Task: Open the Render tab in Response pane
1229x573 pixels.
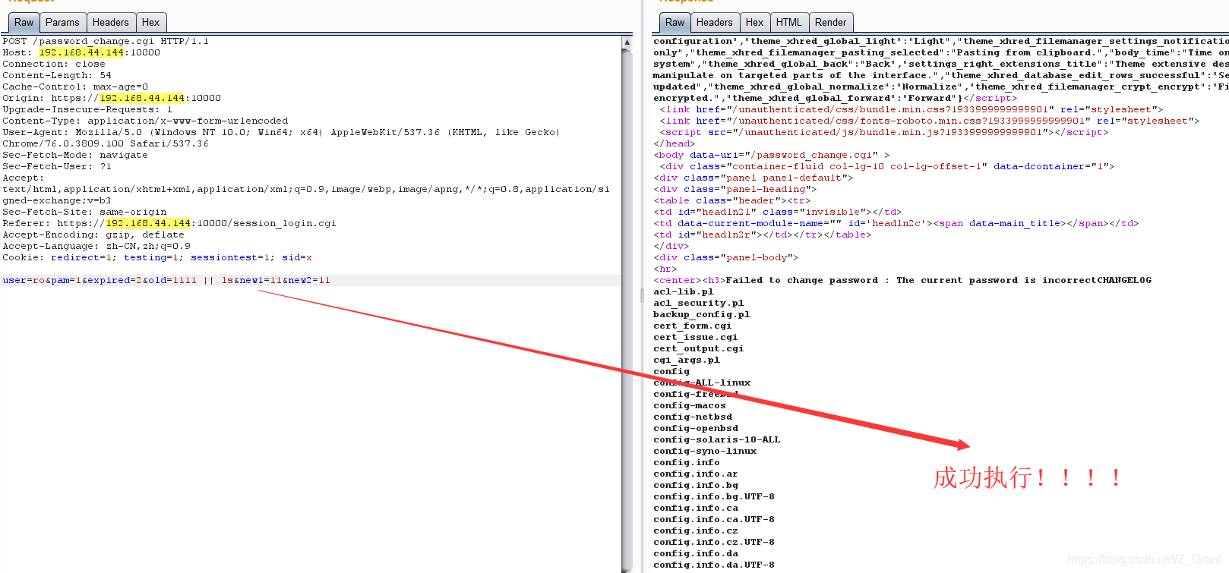Action: [x=831, y=23]
